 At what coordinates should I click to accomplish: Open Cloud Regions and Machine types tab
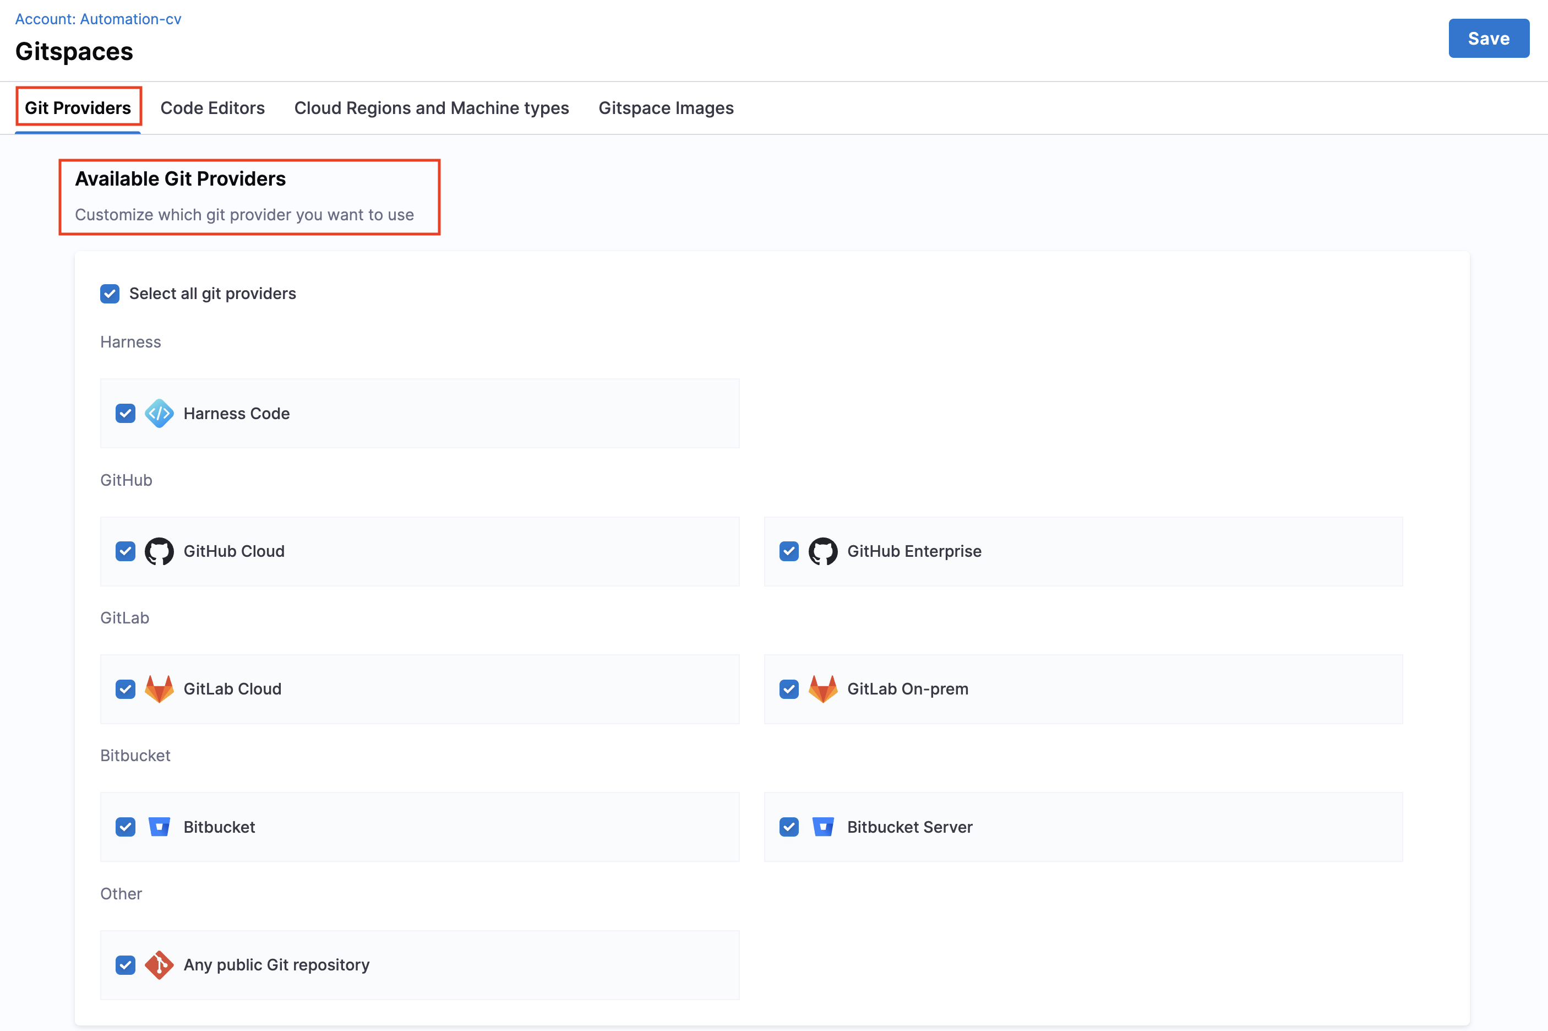click(431, 108)
